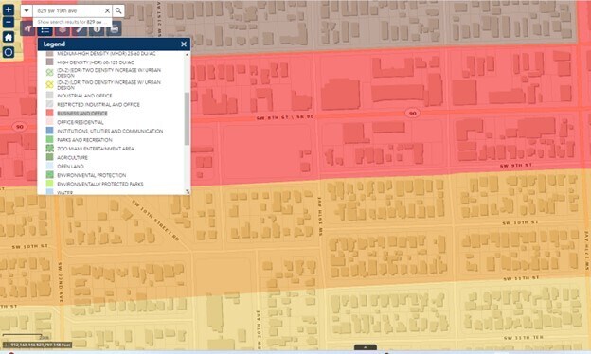The height and width of the screenshot is (354, 591).
Task: Return to the map's home extent
Action: pos(9,37)
